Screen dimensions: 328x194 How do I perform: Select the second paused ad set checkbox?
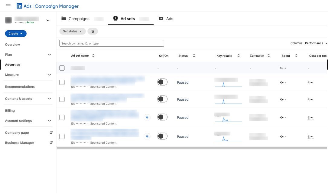(x=62, y=99)
